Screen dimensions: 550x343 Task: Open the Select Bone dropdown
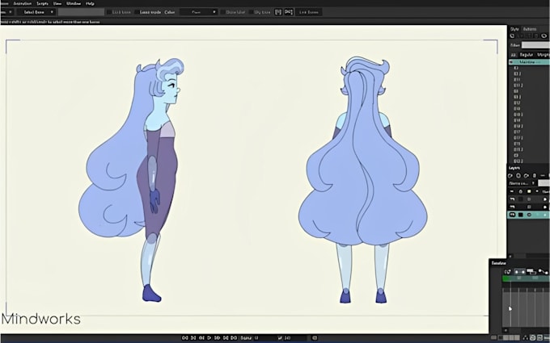pos(36,12)
